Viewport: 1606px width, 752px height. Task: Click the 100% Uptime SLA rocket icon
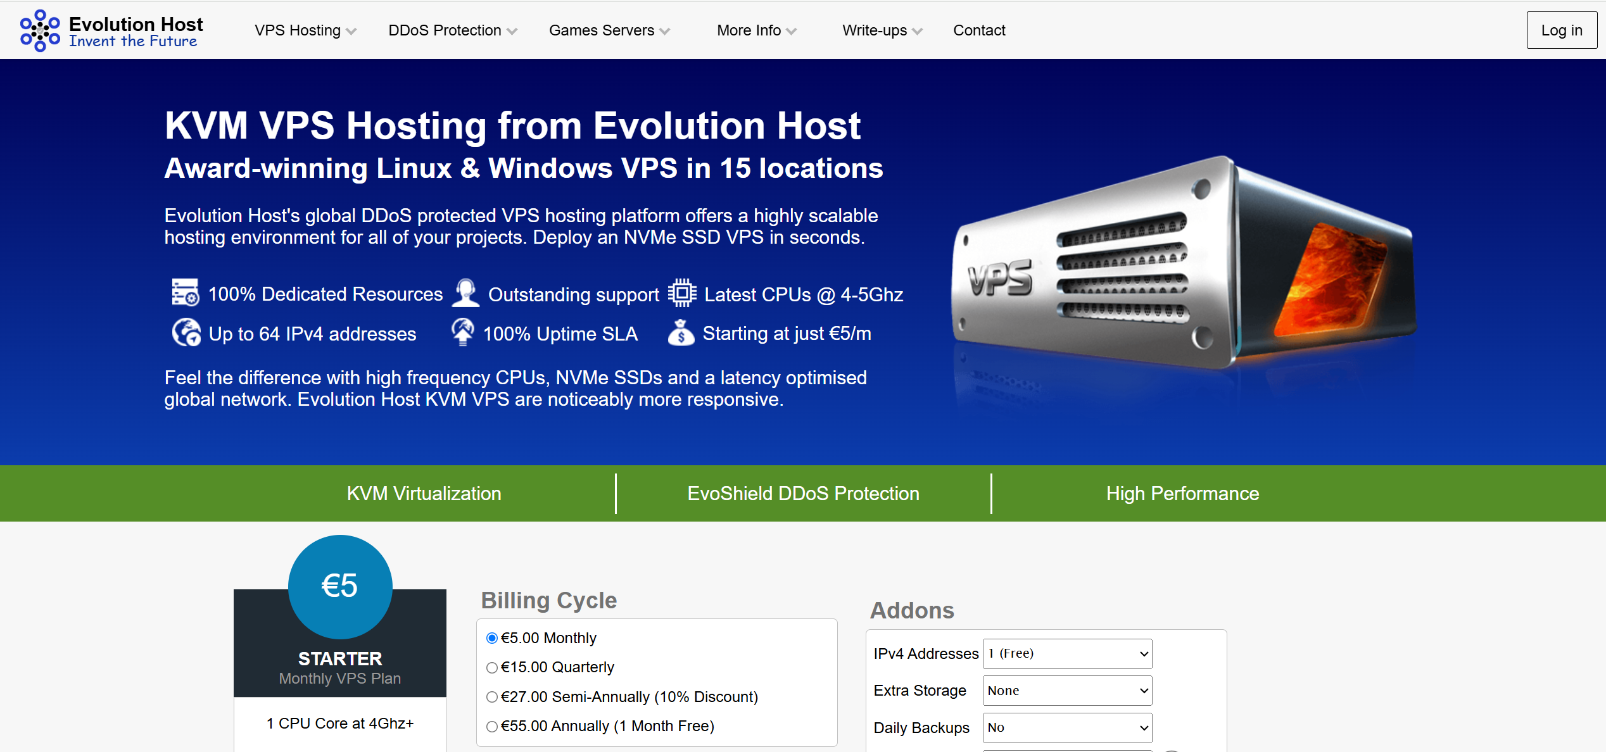[x=463, y=332]
